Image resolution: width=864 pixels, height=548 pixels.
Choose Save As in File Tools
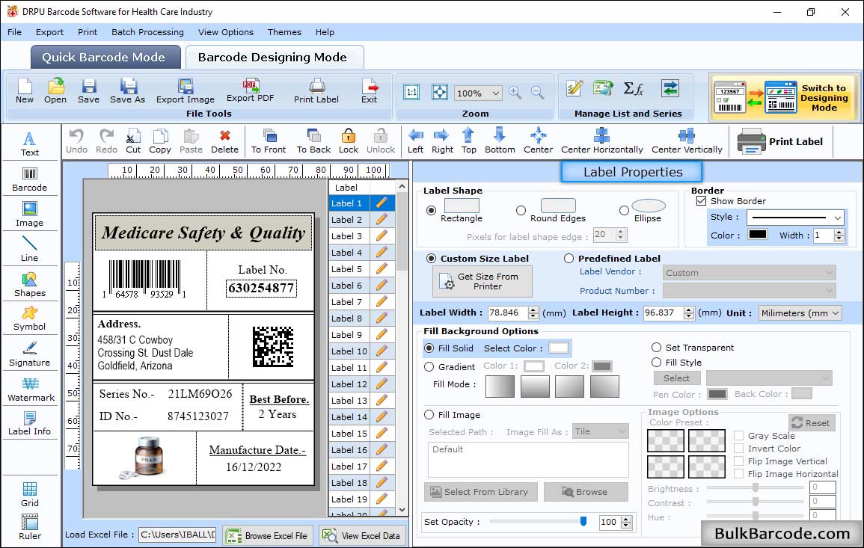[x=127, y=91]
